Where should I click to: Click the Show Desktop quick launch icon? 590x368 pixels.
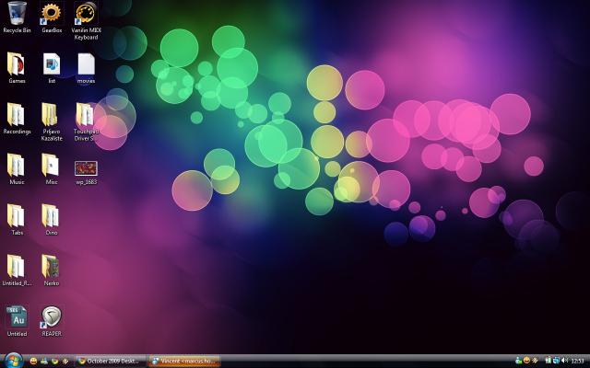[x=44, y=362]
